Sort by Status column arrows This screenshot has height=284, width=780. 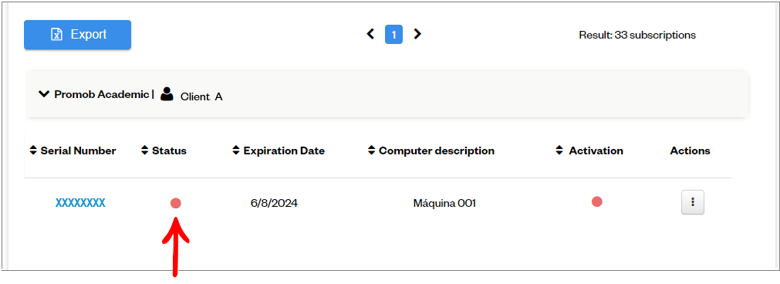tap(145, 150)
